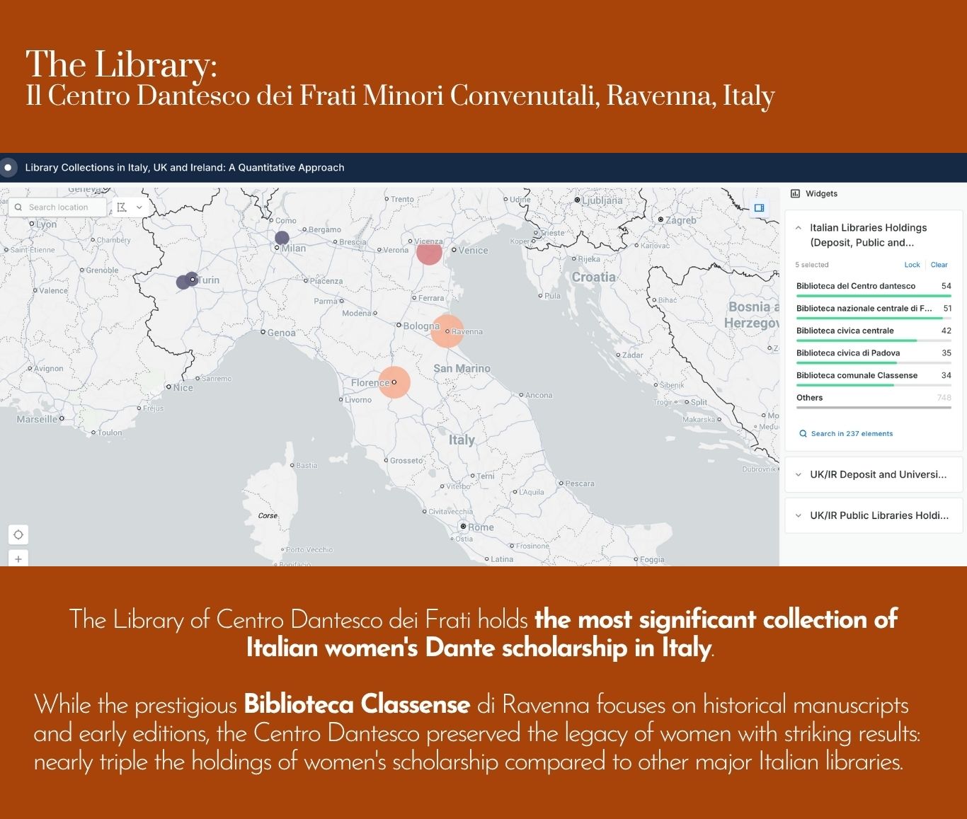Zoom in with the map plus button

click(18, 559)
